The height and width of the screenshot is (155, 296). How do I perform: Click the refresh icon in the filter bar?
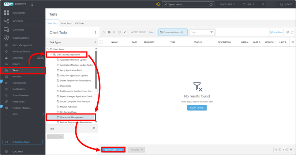[292, 32]
